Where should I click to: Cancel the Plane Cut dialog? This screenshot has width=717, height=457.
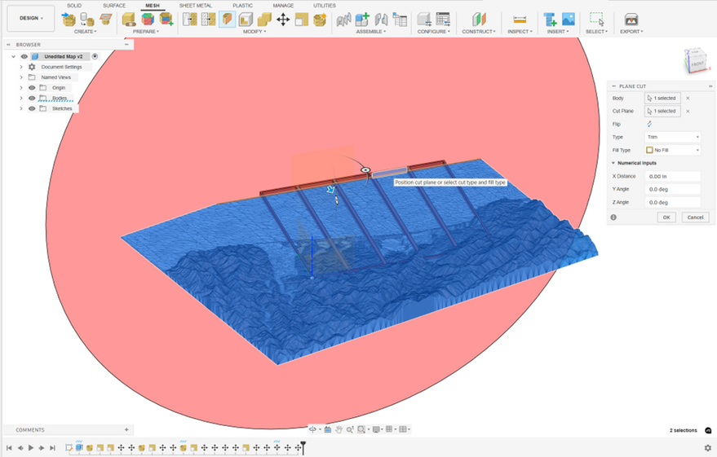694,218
